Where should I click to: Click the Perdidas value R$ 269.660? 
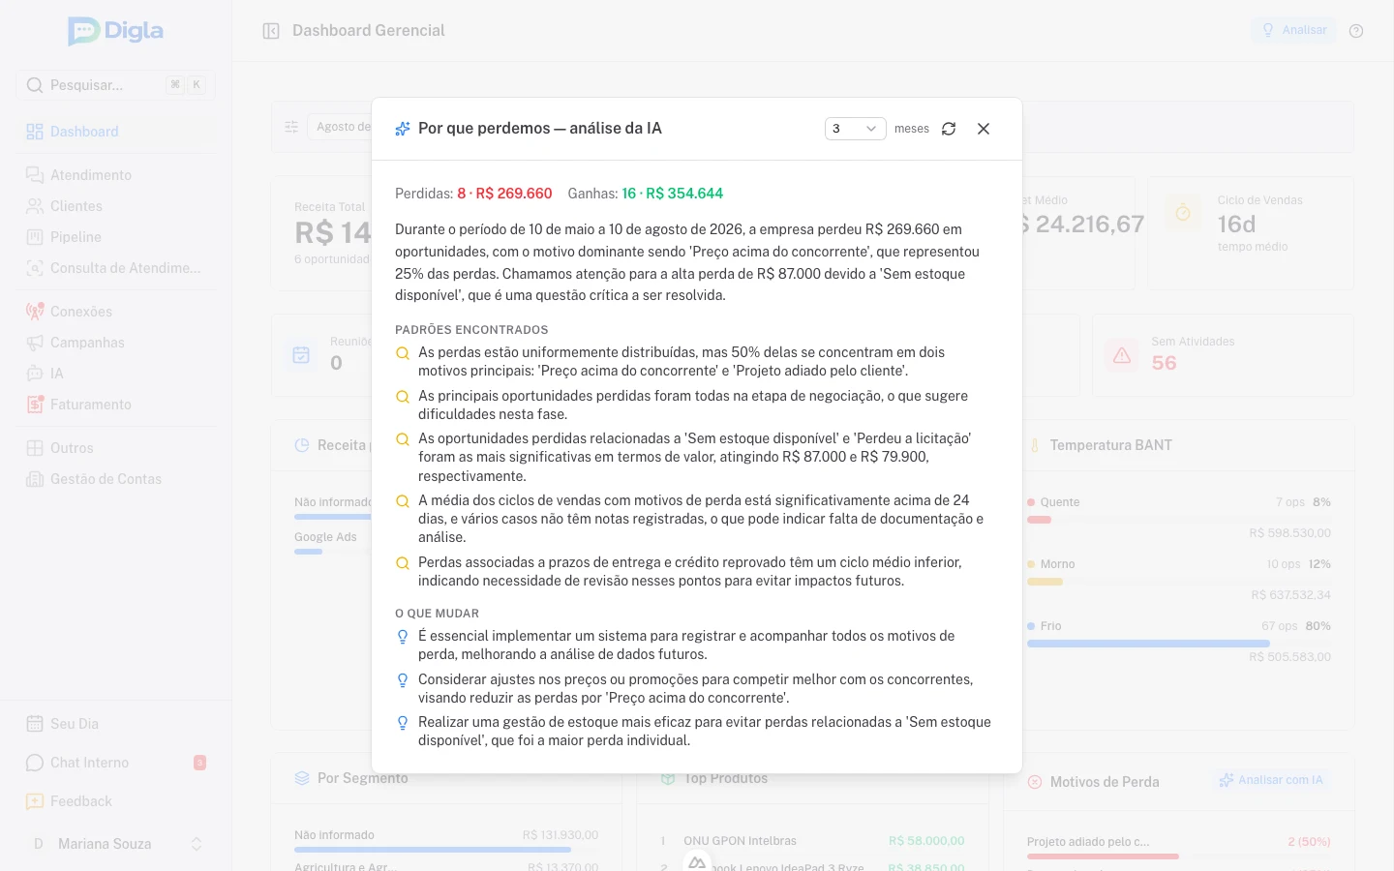coord(514,194)
